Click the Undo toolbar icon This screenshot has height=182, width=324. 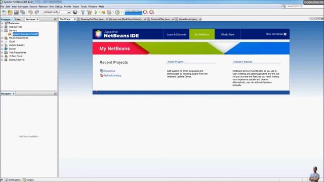tap(30, 12)
